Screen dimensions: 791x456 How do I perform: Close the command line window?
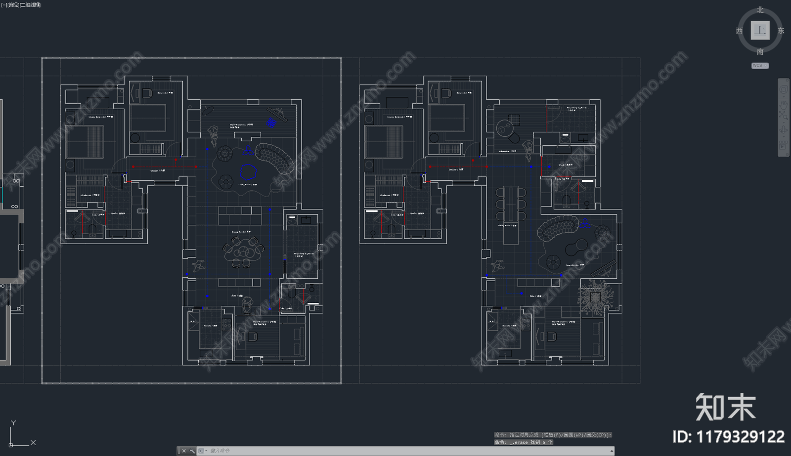pyautogui.click(x=184, y=451)
